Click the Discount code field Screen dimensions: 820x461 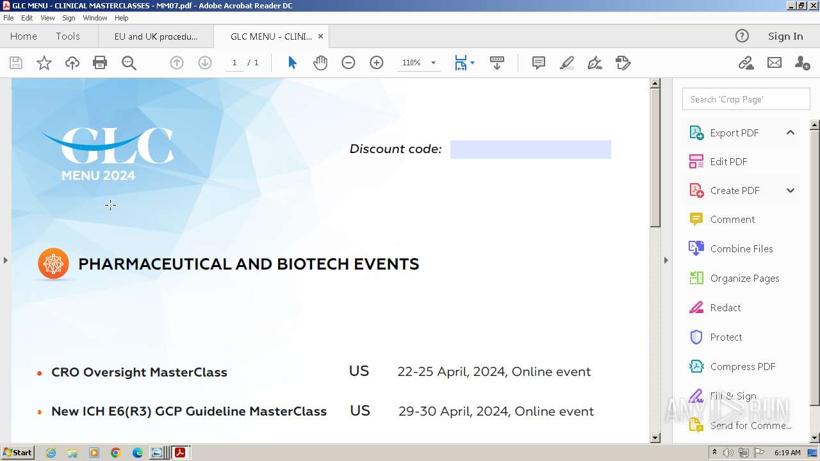click(x=530, y=149)
